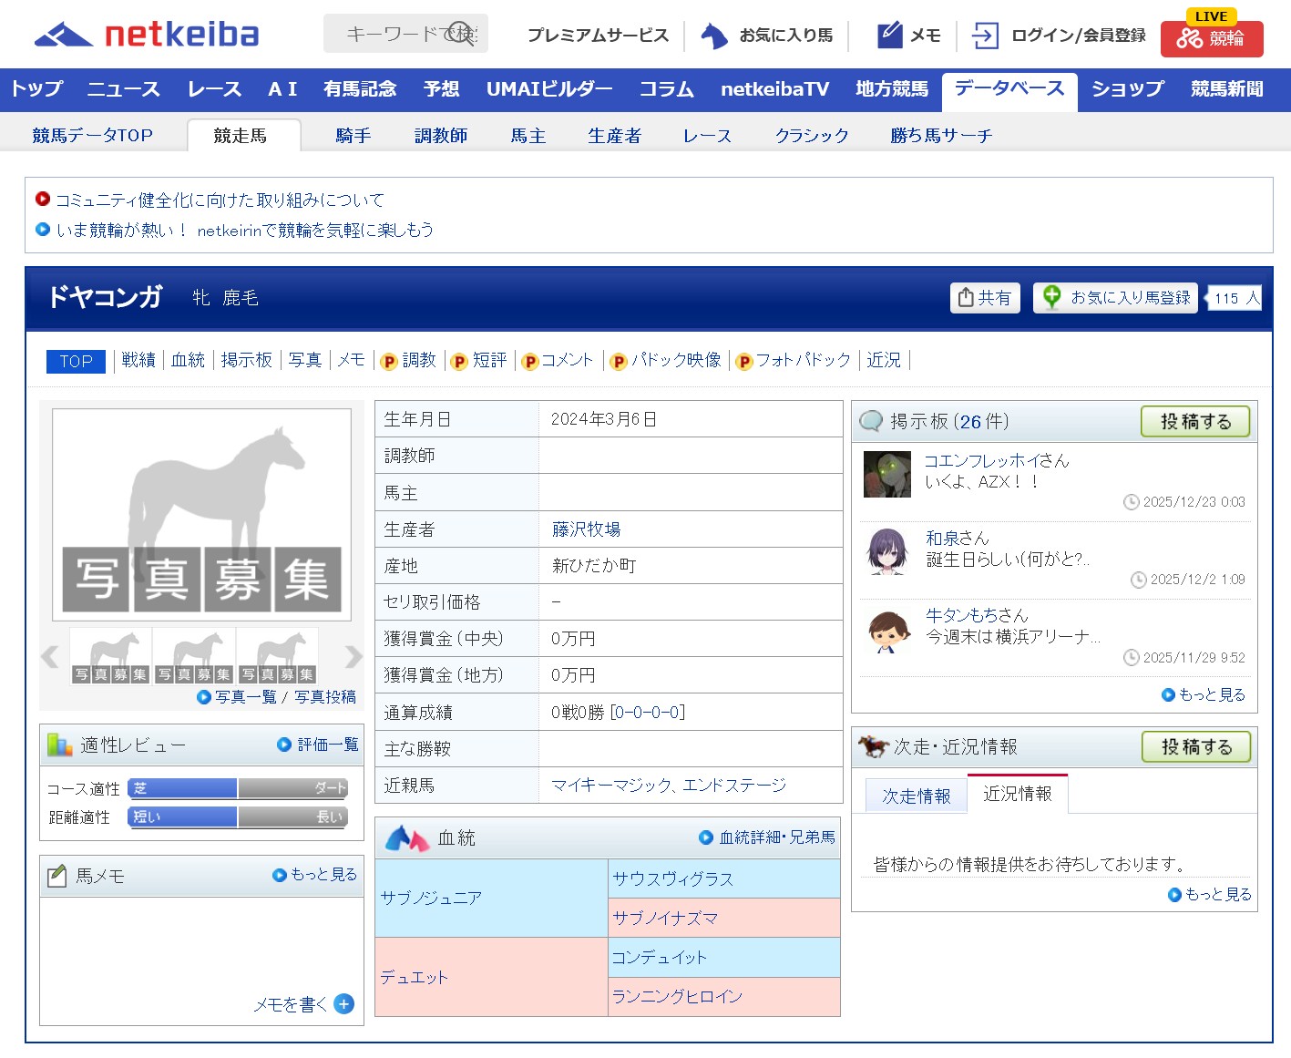The height and width of the screenshot is (1058, 1291).
Task: Open LIVE keirin (競輪) button
Action: click(x=1211, y=38)
